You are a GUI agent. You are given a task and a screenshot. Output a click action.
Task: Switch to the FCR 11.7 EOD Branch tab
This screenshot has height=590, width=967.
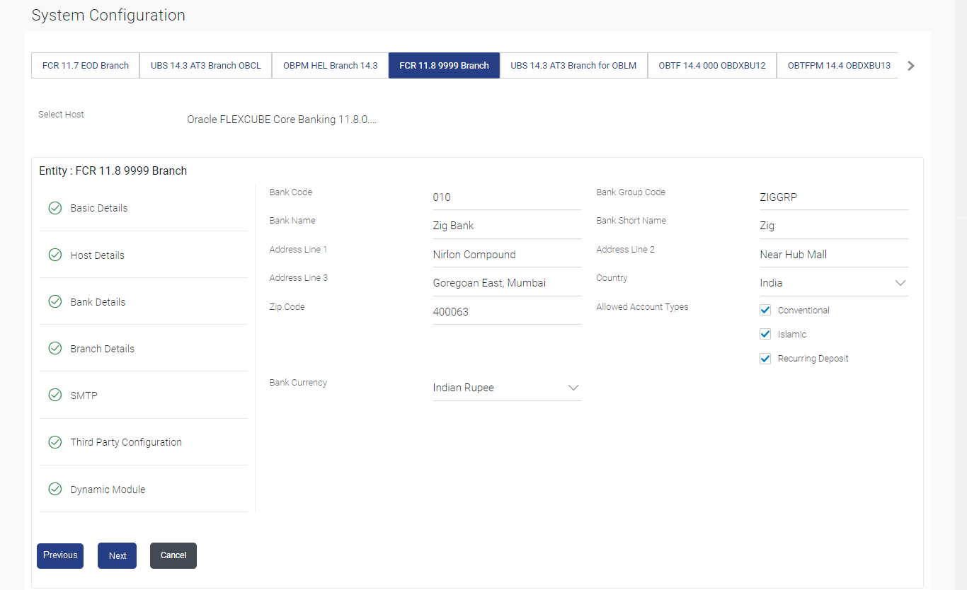click(x=86, y=65)
